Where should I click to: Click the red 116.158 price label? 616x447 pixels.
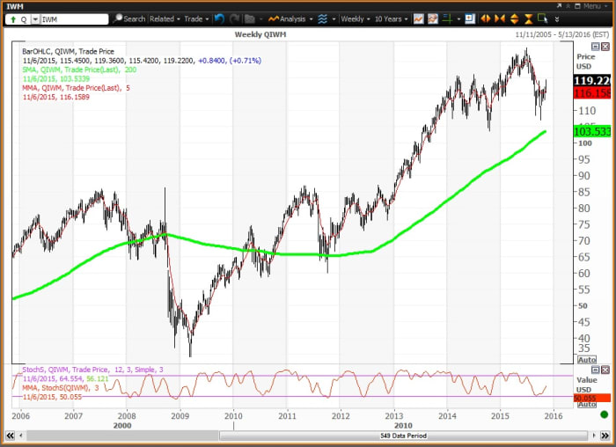[592, 93]
